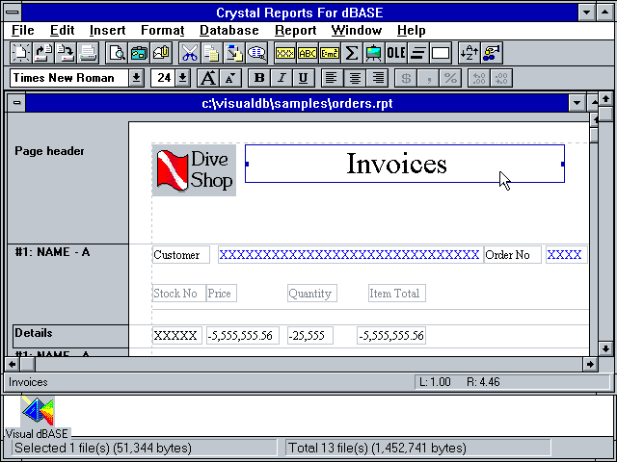This screenshot has height=462, width=617.
Task: Click the increase decimal places button
Action: [479, 78]
